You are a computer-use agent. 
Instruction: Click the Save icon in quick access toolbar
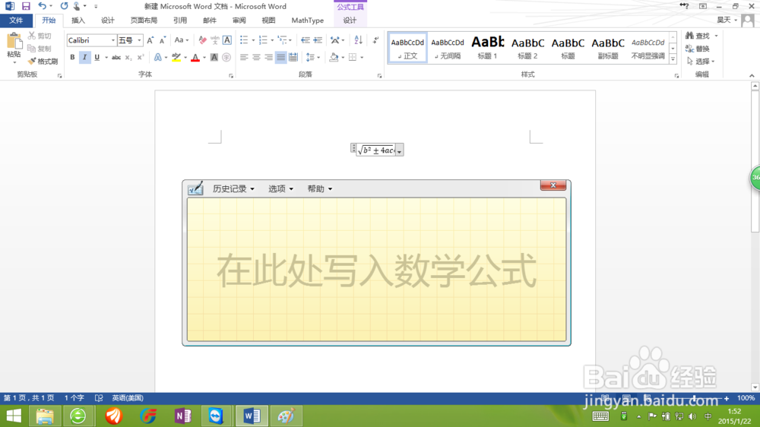click(x=26, y=6)
